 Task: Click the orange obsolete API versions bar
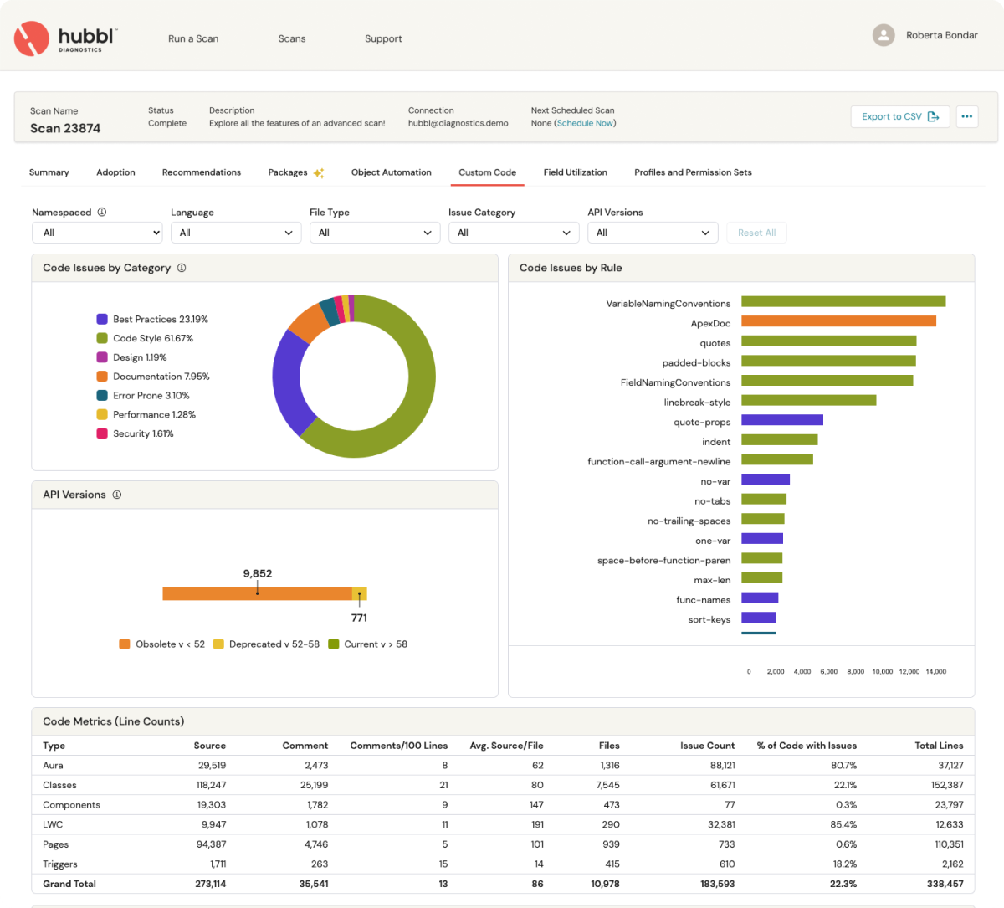257,593
